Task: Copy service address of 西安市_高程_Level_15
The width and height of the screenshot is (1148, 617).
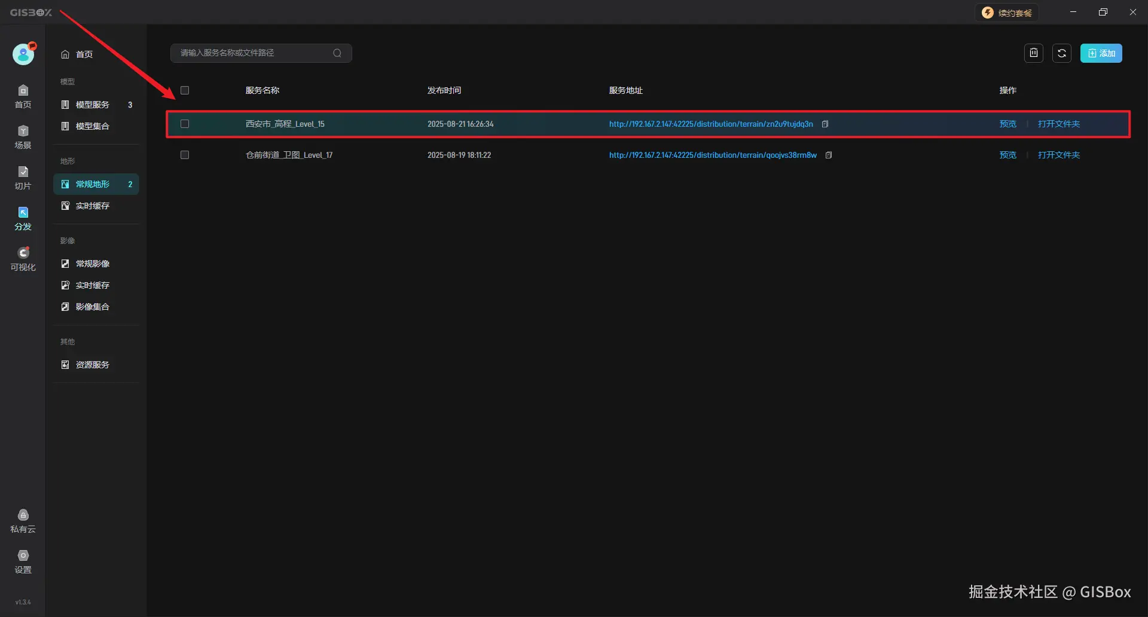Action: (825, 124)
